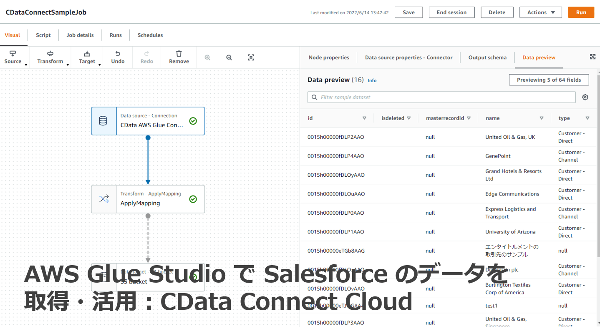Image resolution: width=600 pixels, height=331 pixels.
Task: Open the Actions menu
Action: 540,12
